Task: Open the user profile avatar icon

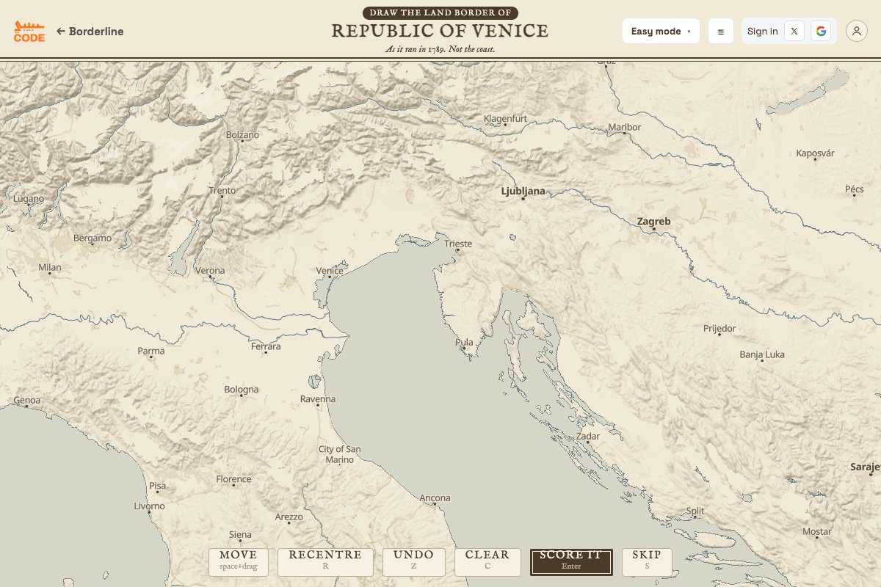Action: [x=857, y=31]
